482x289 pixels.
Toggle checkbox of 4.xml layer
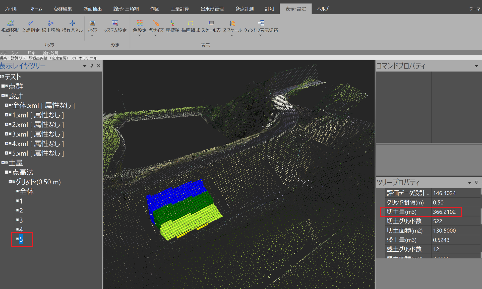pos(10,143)
